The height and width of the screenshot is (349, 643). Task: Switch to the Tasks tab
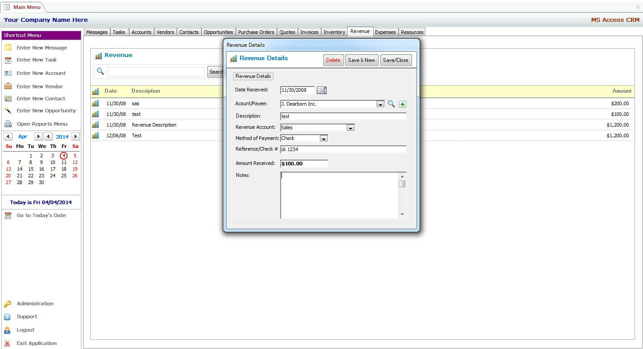point(119,32)
